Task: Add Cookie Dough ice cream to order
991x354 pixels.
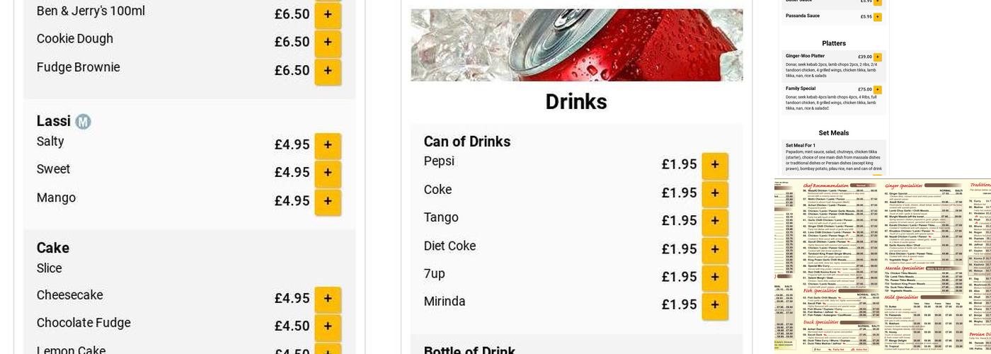Action: pyautogui.click(x=328, y=42)
